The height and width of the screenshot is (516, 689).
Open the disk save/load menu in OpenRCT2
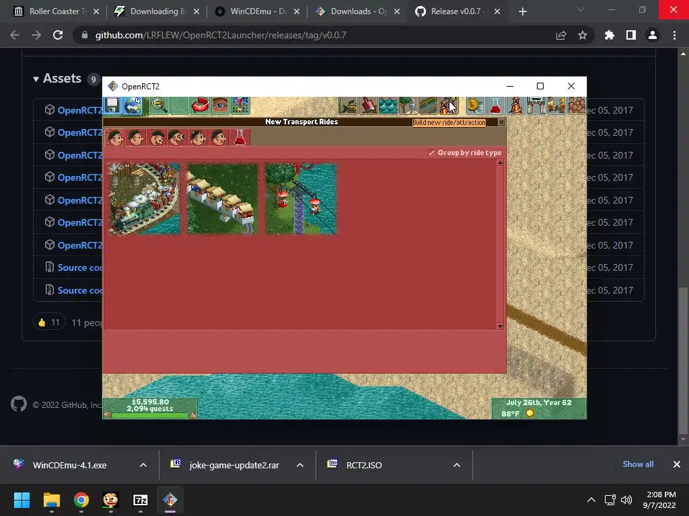(x=112, y=105)
